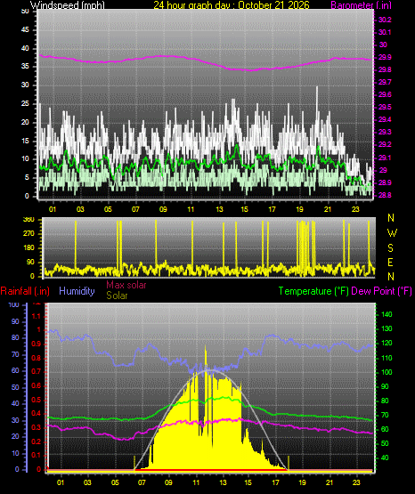Click the "Humidity" legend label
The height and width of the screenshot is (494, 415).
[x=77, y=291]
